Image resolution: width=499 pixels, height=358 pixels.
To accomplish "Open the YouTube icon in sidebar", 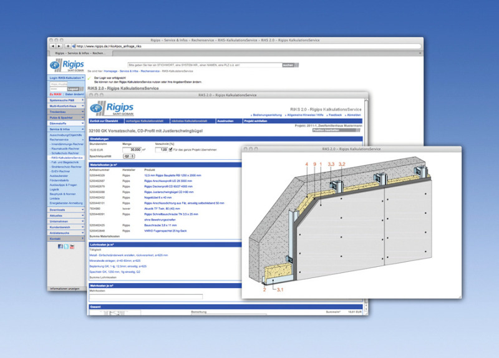I will click(x=72, y=246).
